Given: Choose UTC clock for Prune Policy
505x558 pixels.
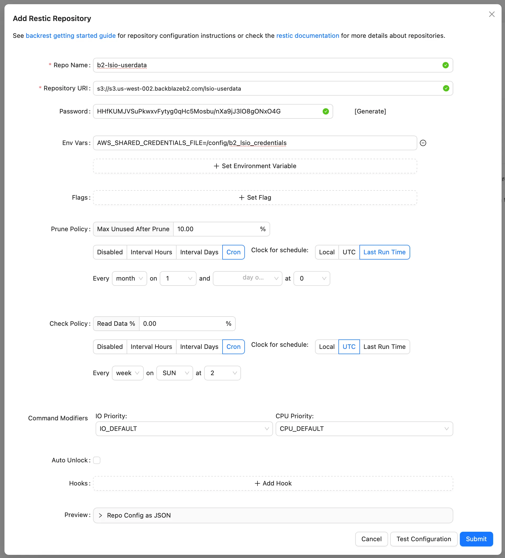Looking at the screenshot, I should [349, 252].
